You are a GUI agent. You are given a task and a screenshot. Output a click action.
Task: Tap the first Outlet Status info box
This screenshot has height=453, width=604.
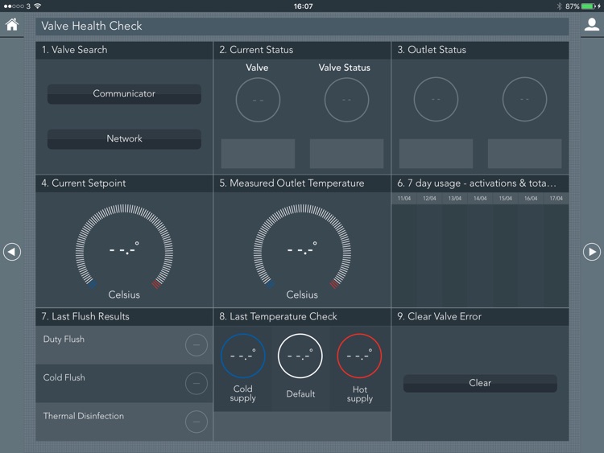coord(436,154)
